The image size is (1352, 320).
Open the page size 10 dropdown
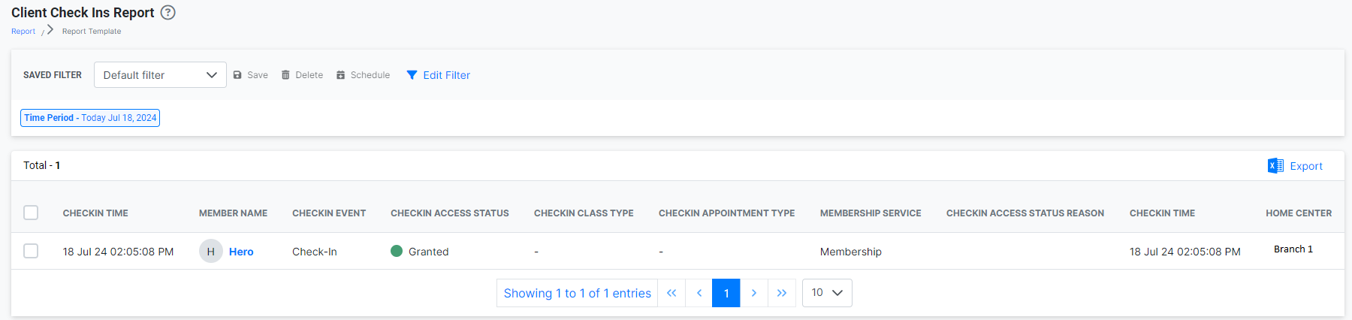826,293
